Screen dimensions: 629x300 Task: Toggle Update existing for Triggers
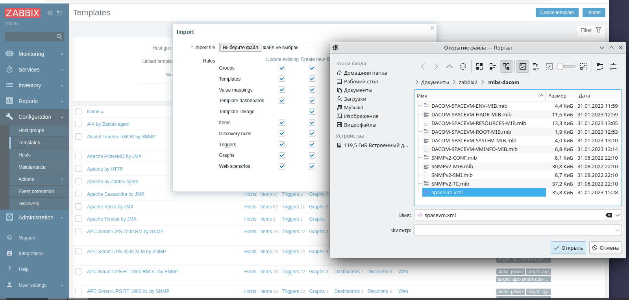[x=282, y=145]
